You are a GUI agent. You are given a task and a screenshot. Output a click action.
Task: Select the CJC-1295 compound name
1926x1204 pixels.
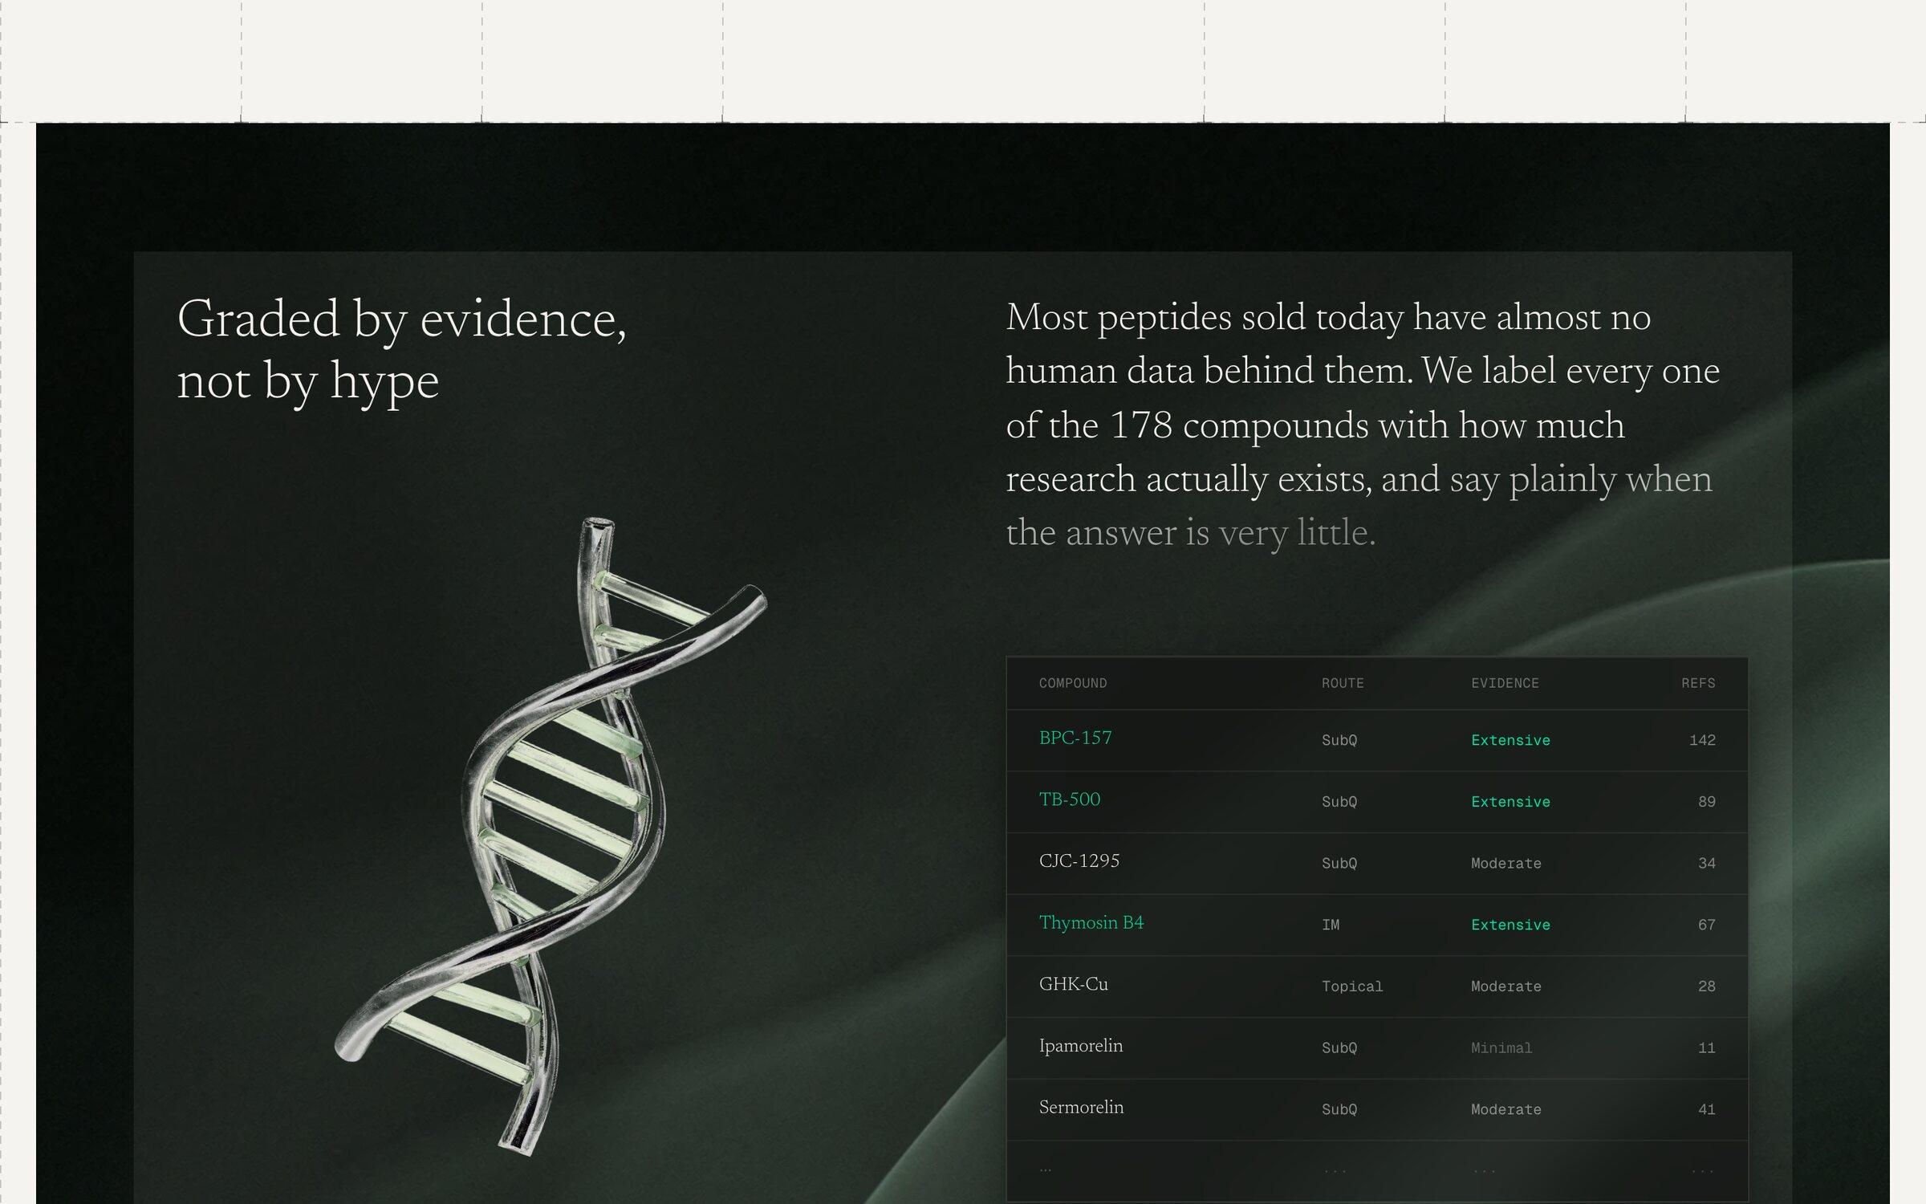point(1079,861)
